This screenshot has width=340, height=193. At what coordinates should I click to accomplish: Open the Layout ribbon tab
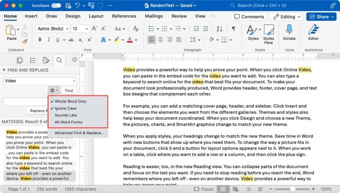(96, 16)
